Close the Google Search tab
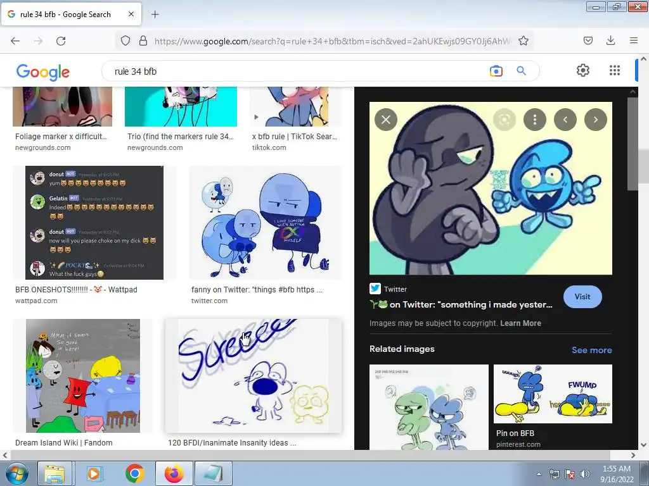Image resolution: width=649 pixels, height=486 pixels. 131,14
